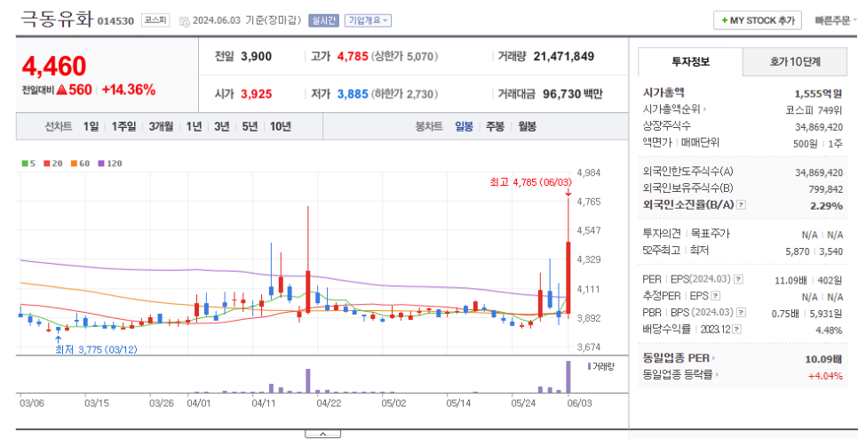
Task: Switch to the 호가10단계 tab
Action: tap(795, 62)
